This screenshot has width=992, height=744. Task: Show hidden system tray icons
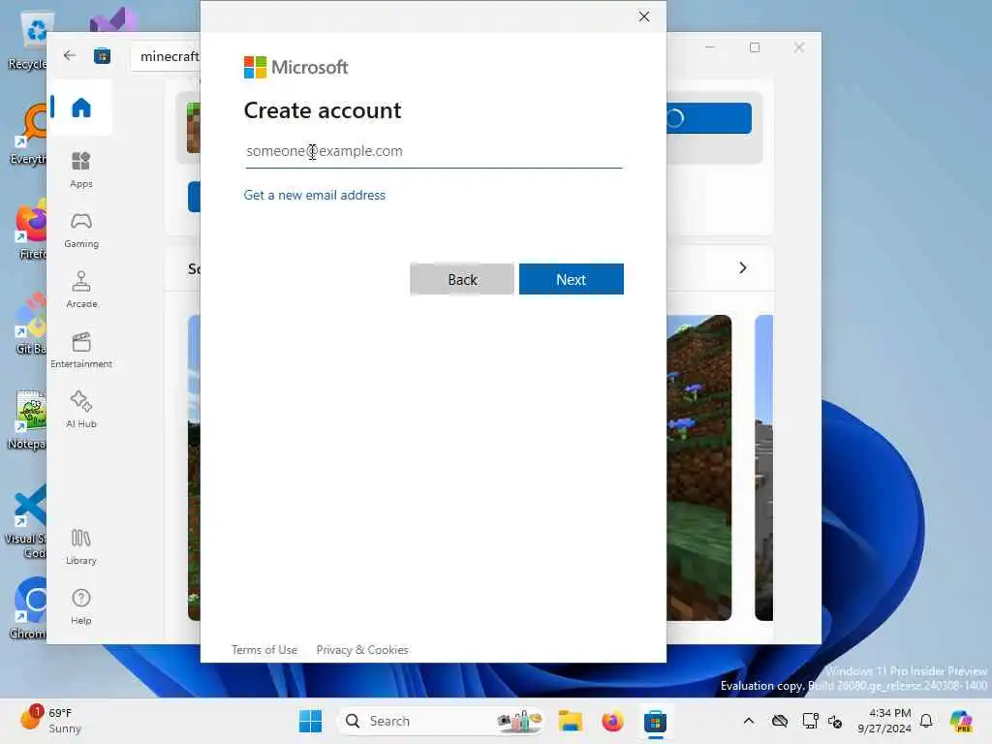click(749, 721)
